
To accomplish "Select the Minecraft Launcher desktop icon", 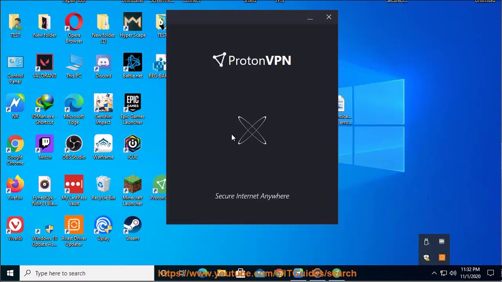I will (x=133, y=191).
